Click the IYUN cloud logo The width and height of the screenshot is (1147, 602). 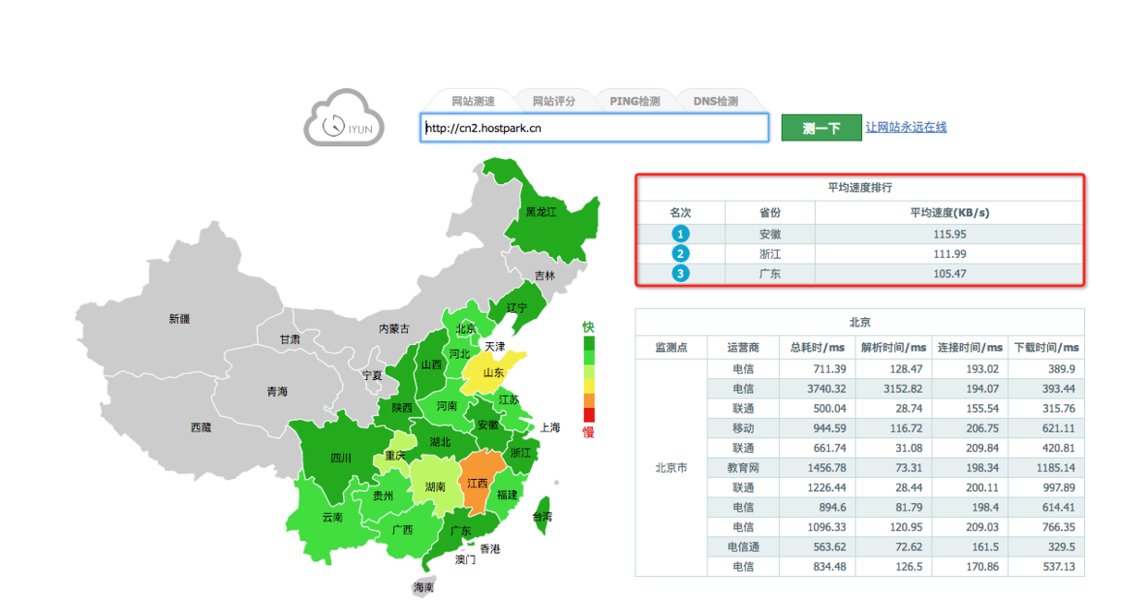(343, 119)
